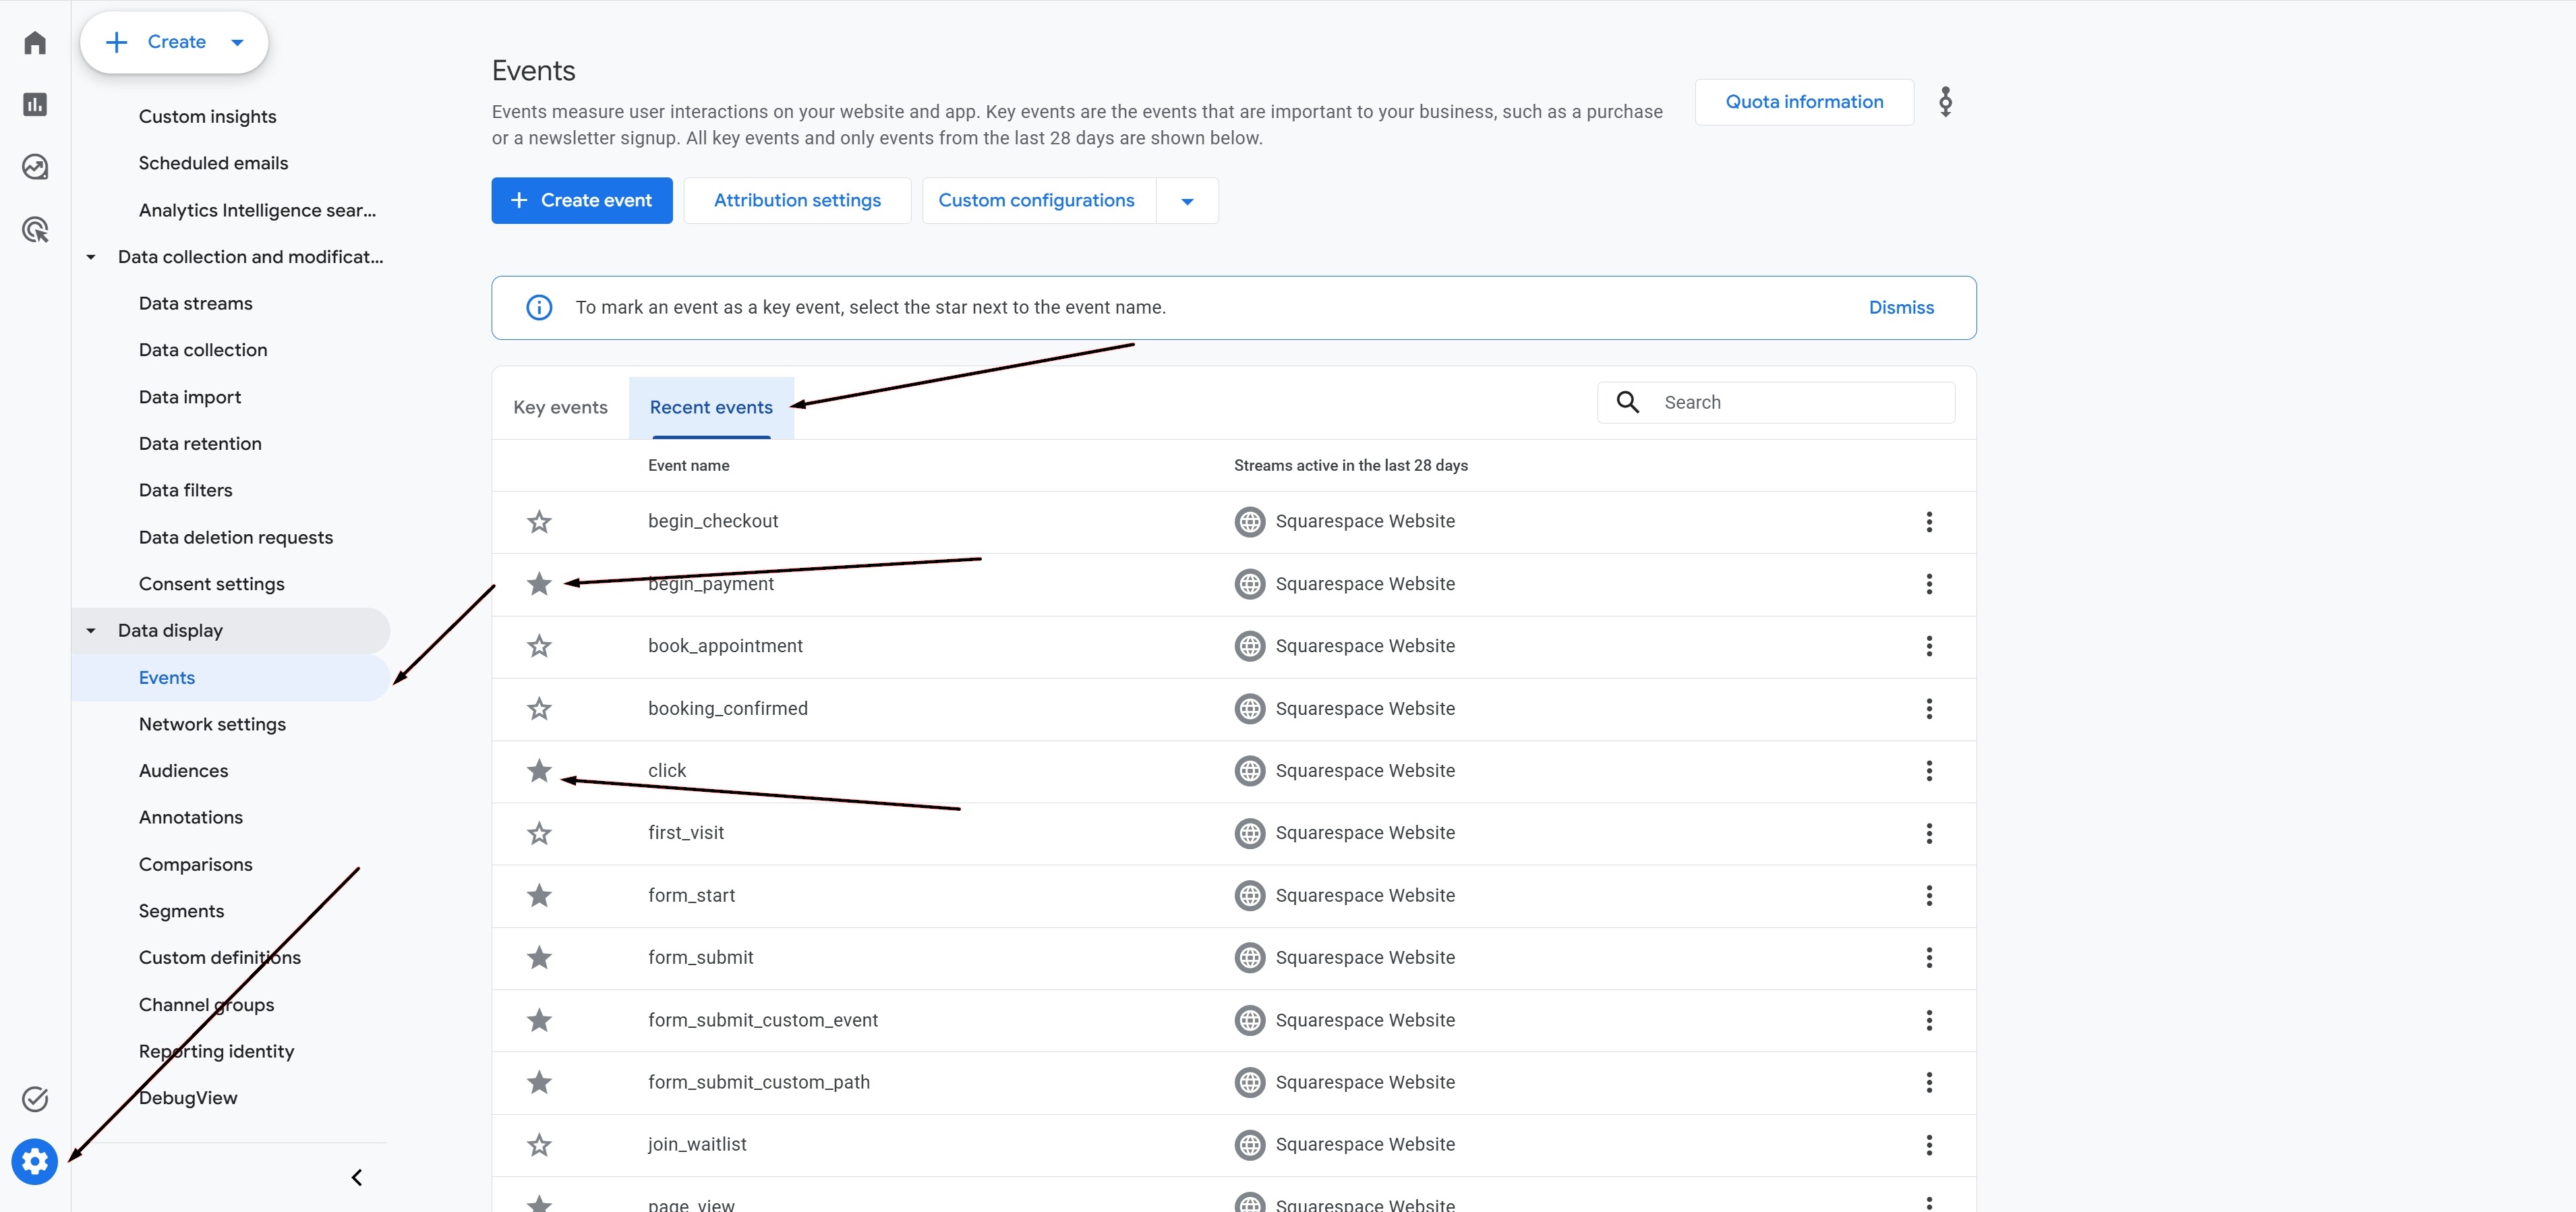Select the Recent events tab
The width and height of the screenshot is (2576, 1212).
[711, 407]
